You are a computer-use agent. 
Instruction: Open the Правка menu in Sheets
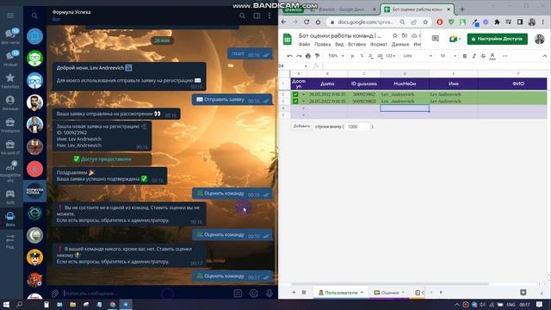coord(322,44)
